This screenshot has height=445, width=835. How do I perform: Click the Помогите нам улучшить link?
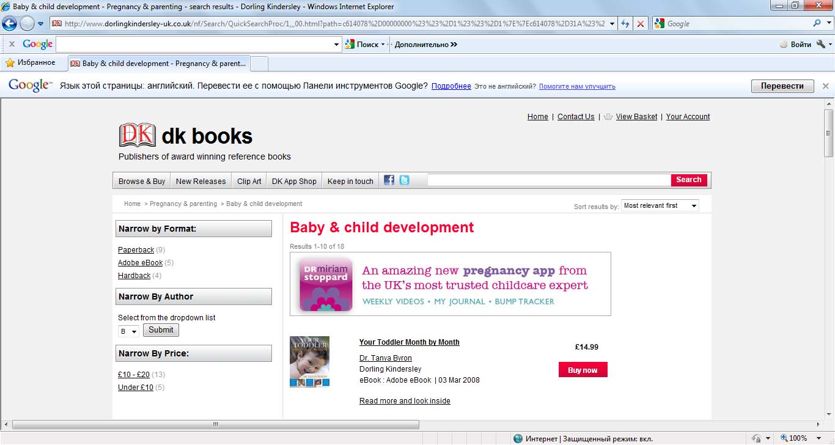click(x=577, y=86)
